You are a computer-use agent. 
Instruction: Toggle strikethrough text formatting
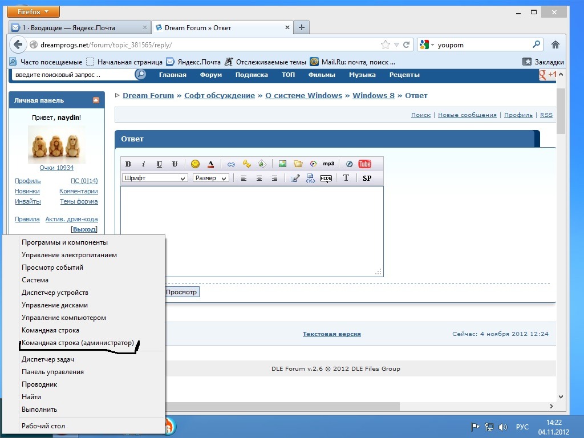tap(175, 164)
